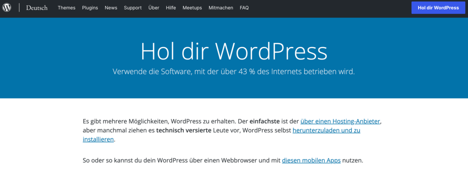Open the Themes menu item
The image size is (468, 171).
click(x=67, y=8)
